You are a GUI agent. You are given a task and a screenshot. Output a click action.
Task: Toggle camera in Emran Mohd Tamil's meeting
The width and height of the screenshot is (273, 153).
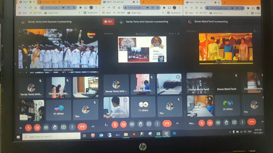210,123
